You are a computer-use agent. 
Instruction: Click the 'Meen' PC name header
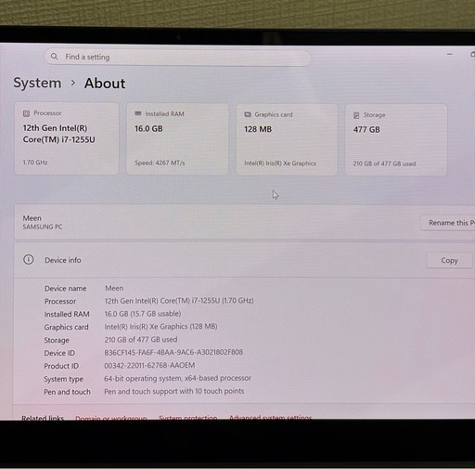click(32, 218)
